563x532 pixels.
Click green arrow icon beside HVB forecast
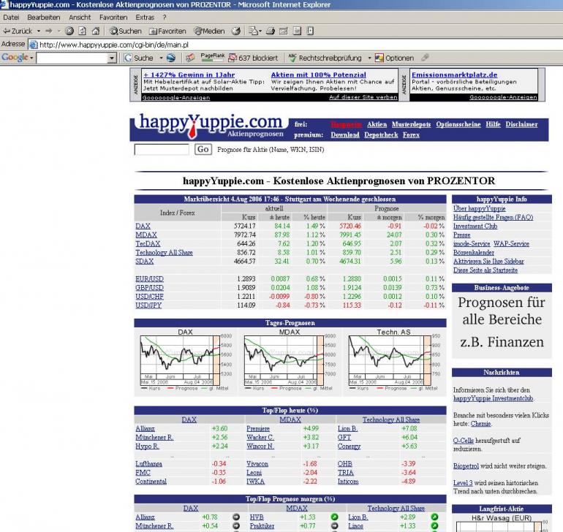(334, 517)
